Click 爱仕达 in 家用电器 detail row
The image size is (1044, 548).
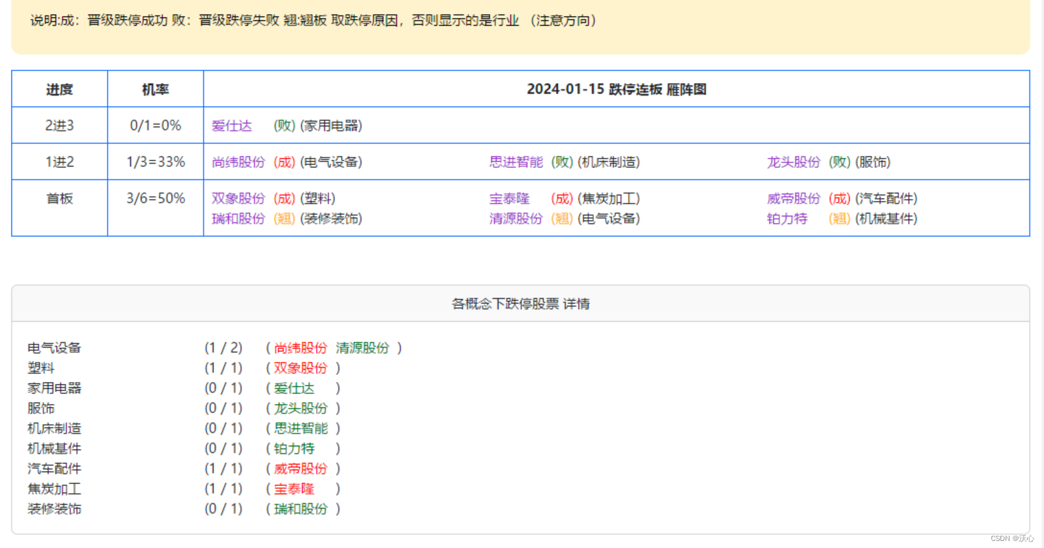[x=294, y=388]
